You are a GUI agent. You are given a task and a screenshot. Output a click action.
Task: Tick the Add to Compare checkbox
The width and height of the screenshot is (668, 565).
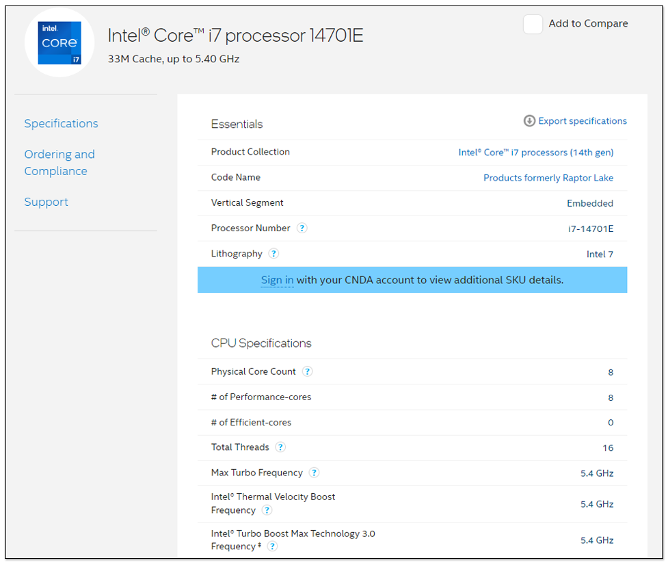click(x=533, y=24)
